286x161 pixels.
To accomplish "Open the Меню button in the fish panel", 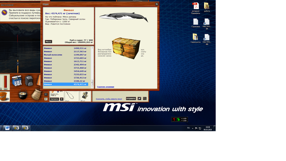I will (x=48, y=42).
